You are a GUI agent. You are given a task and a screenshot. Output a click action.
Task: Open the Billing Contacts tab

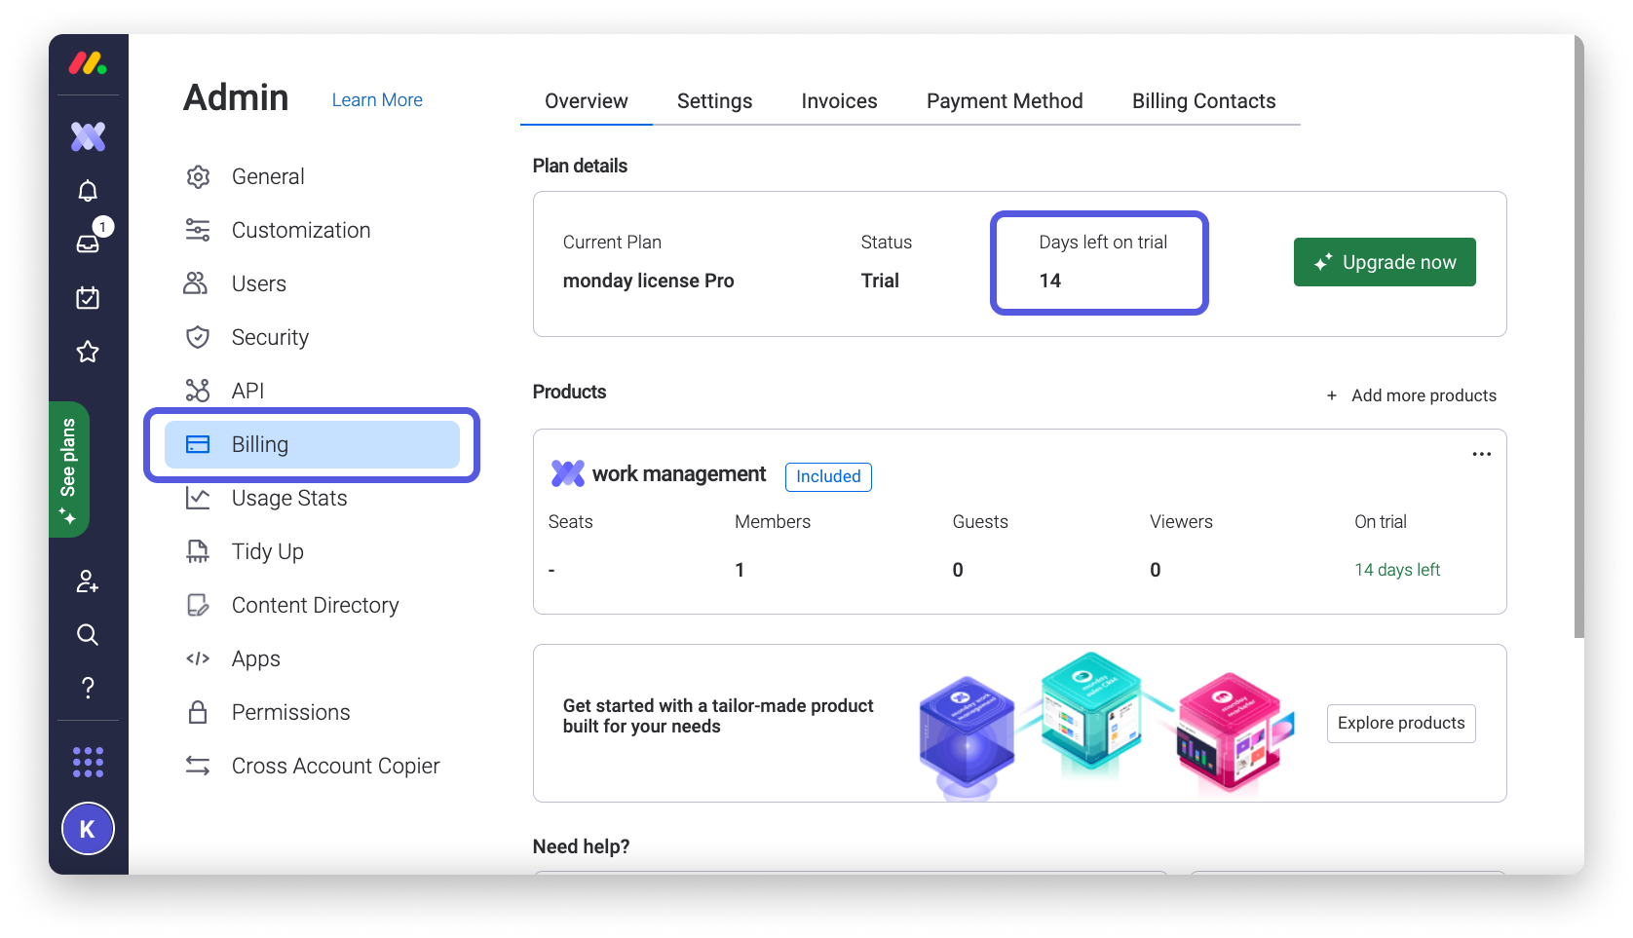1203,101
